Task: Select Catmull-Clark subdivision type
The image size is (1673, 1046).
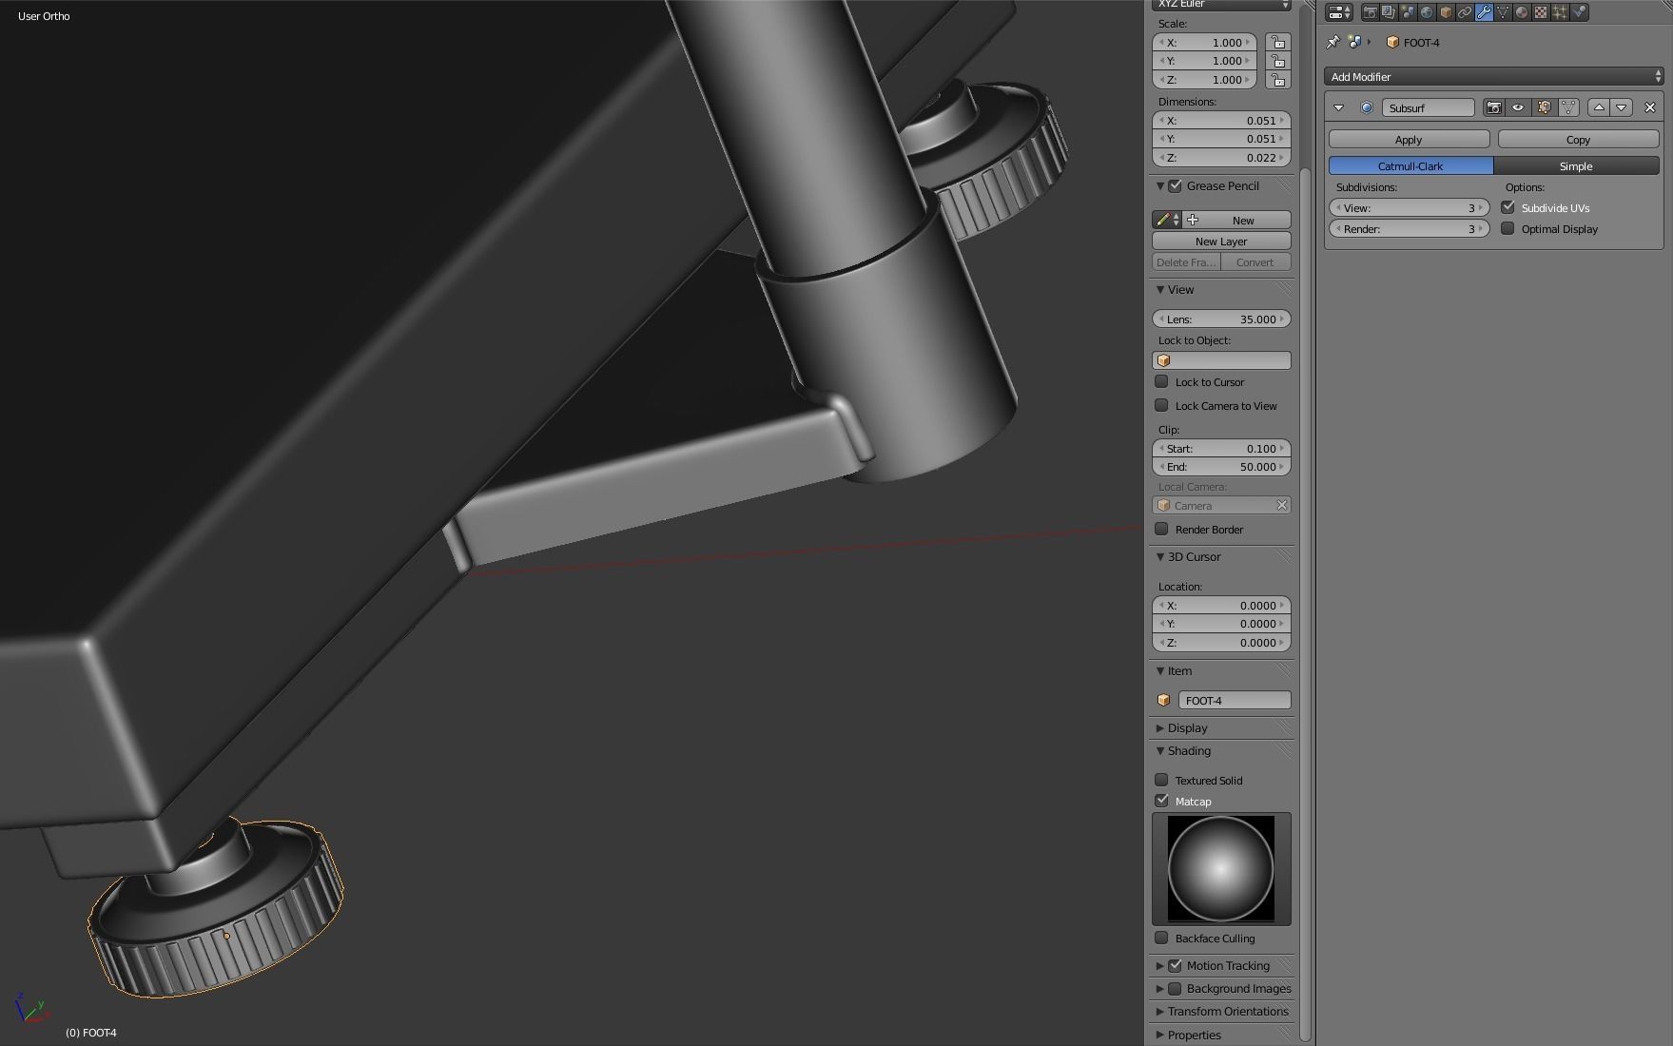Action: click(x=1410, y=165)
